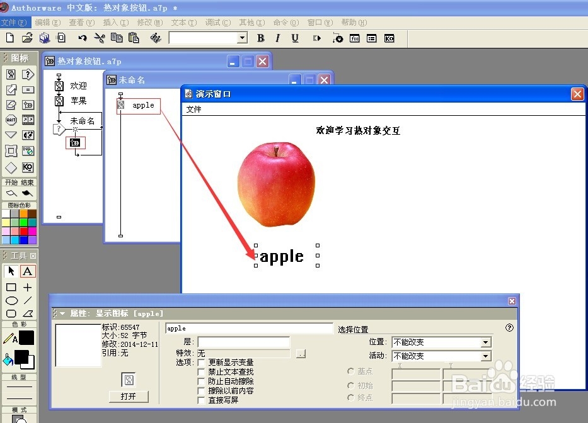Select the Sound icon in the icon palette
588x423 pixels.
[28, 133]
